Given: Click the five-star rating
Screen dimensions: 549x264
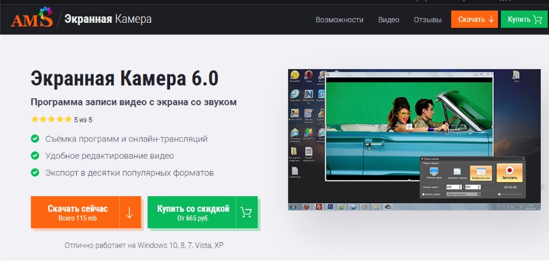Looking at the screenshot, I should coord(50,119).
